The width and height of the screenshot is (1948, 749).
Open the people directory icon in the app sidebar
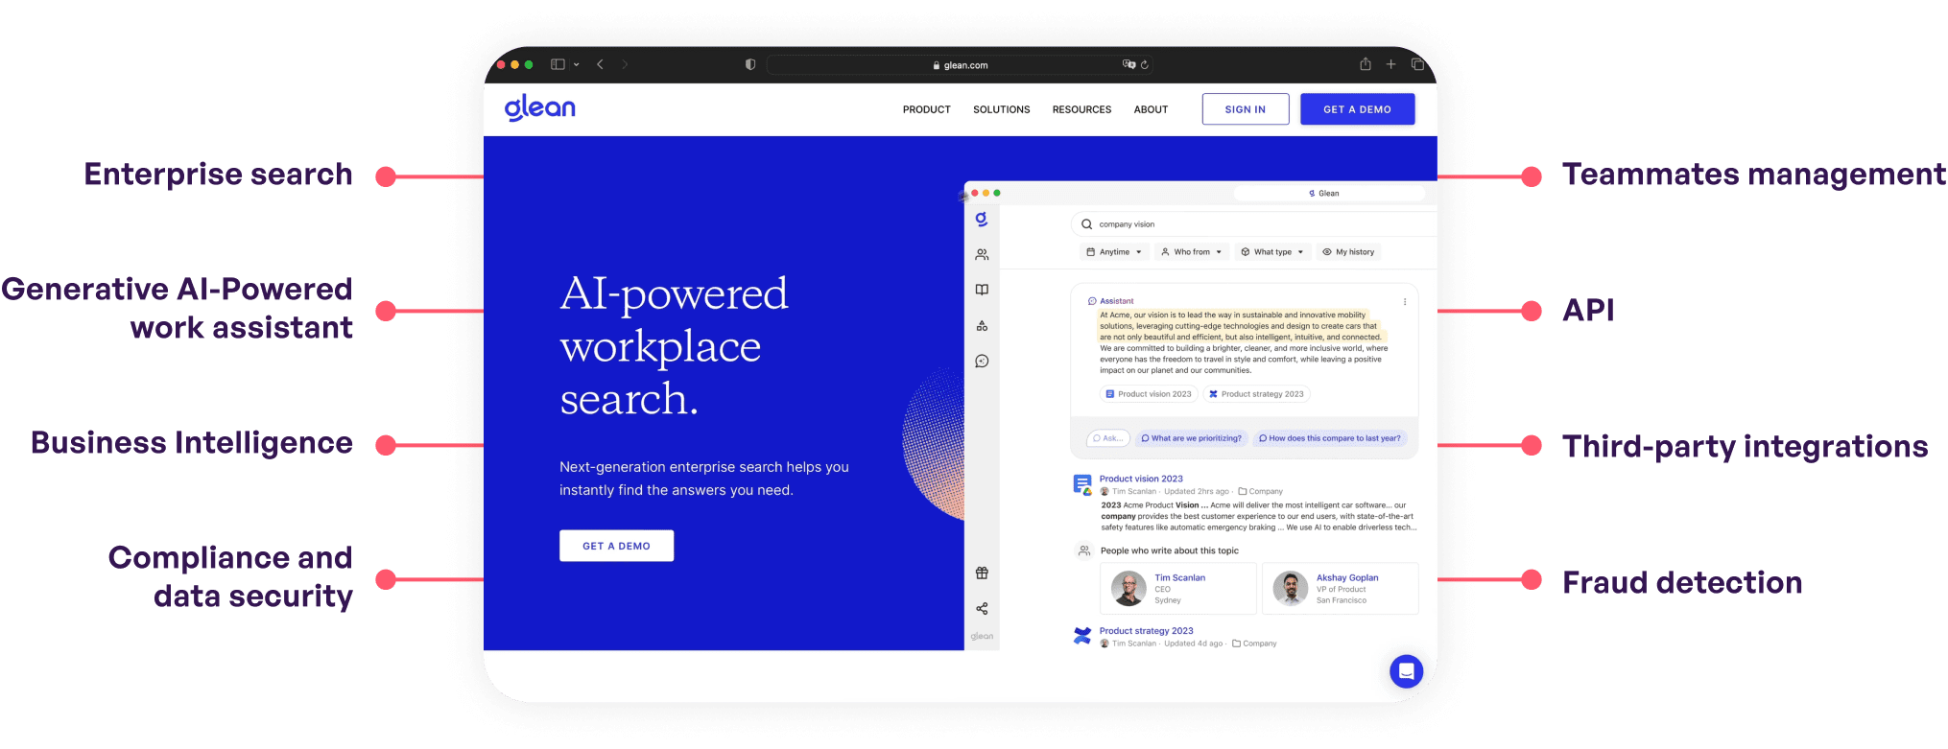982,255
